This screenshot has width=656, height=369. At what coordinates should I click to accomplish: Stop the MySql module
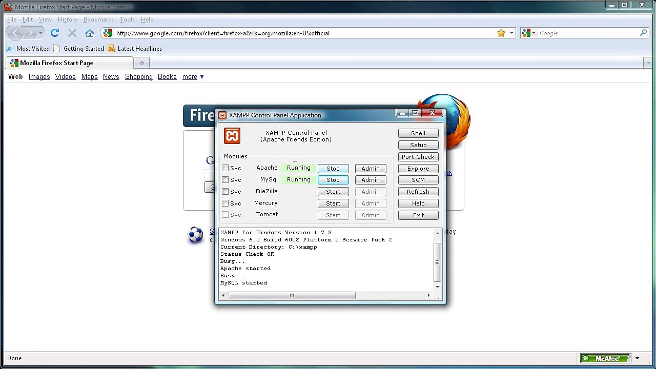(x=333, y=180)
